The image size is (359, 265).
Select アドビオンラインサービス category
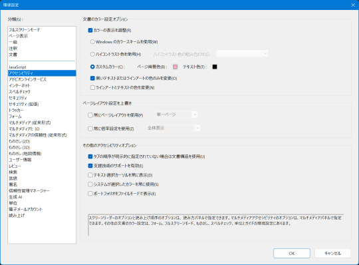point(42,79)
